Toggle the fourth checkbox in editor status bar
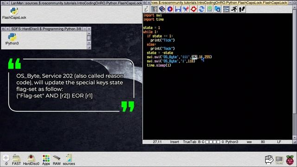297x167 pixels. (x=218, y=142)
